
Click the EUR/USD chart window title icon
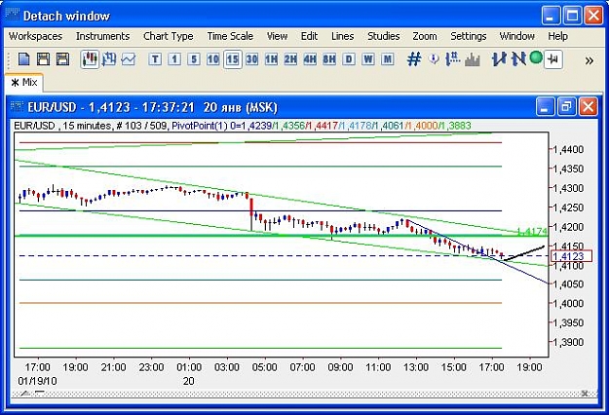tap(17, 106)
